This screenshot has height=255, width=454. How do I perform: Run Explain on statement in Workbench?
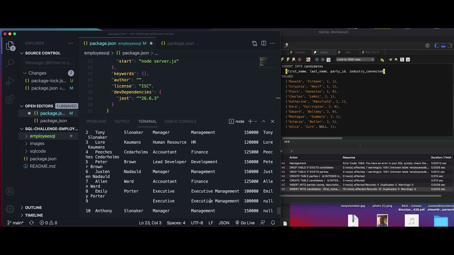coord(294,59)
